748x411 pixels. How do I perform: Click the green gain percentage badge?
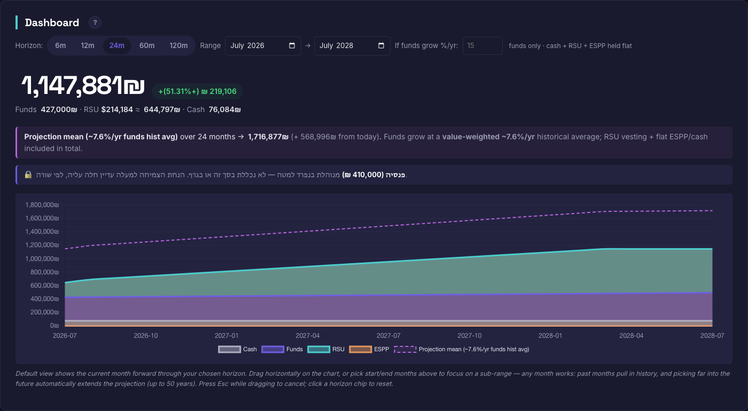point(197,91)
